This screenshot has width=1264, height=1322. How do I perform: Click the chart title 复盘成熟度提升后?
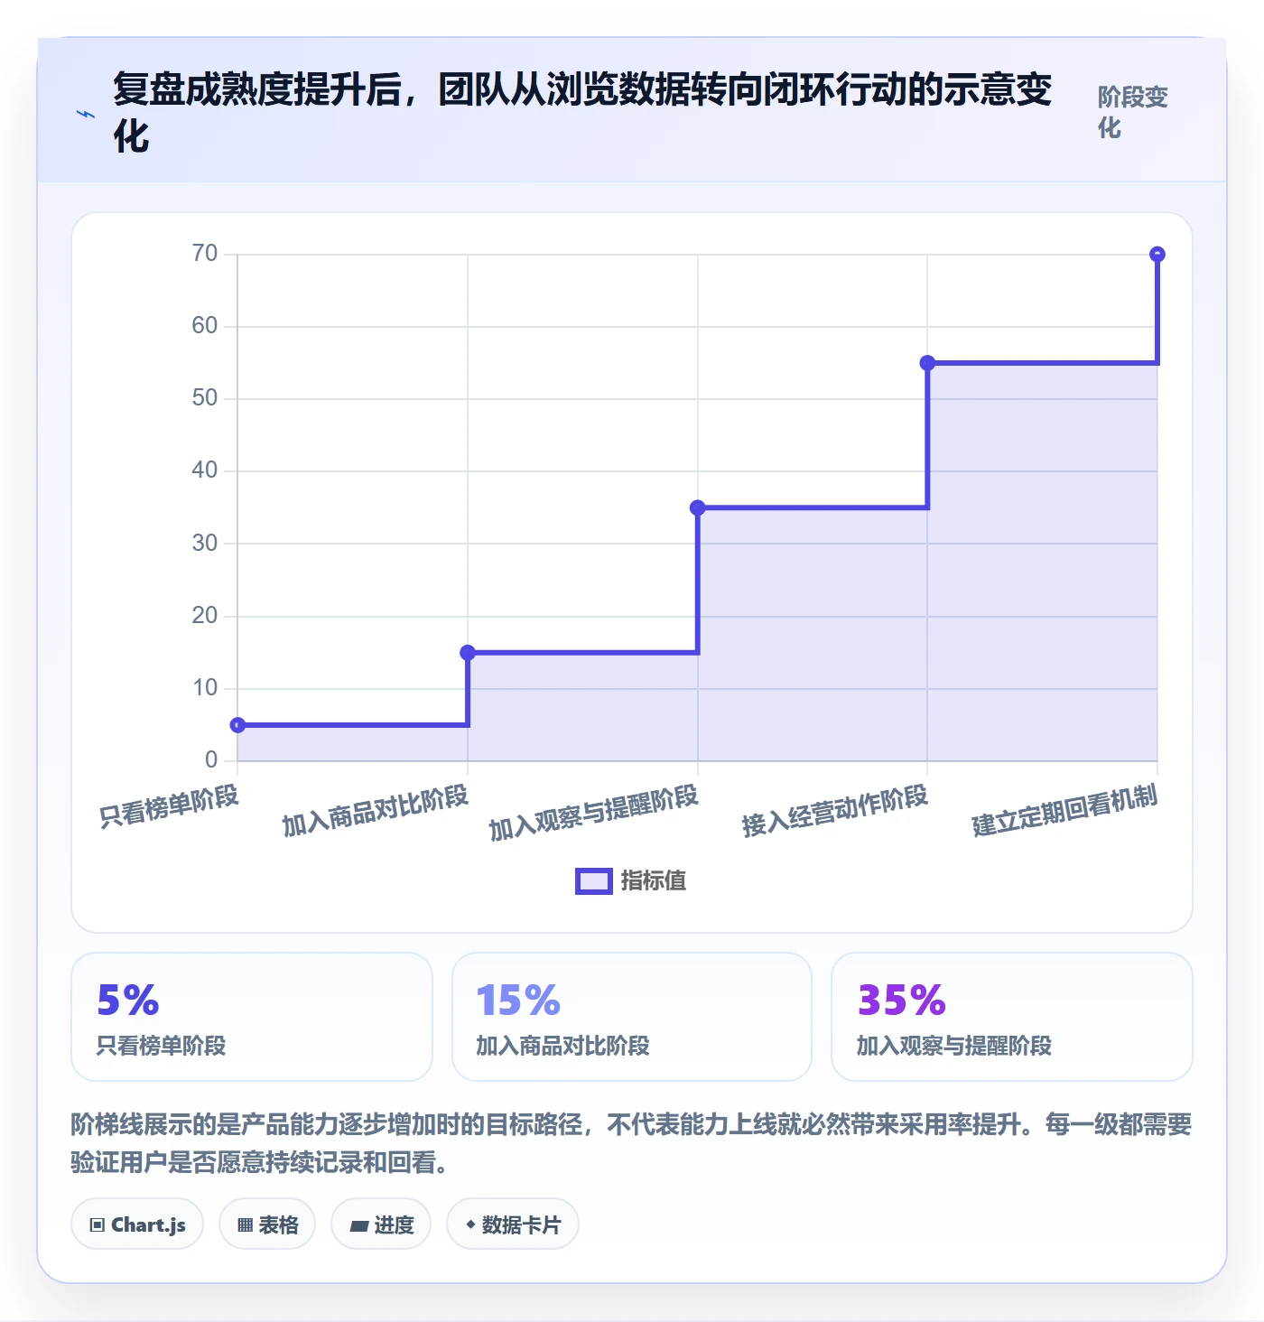582,113
